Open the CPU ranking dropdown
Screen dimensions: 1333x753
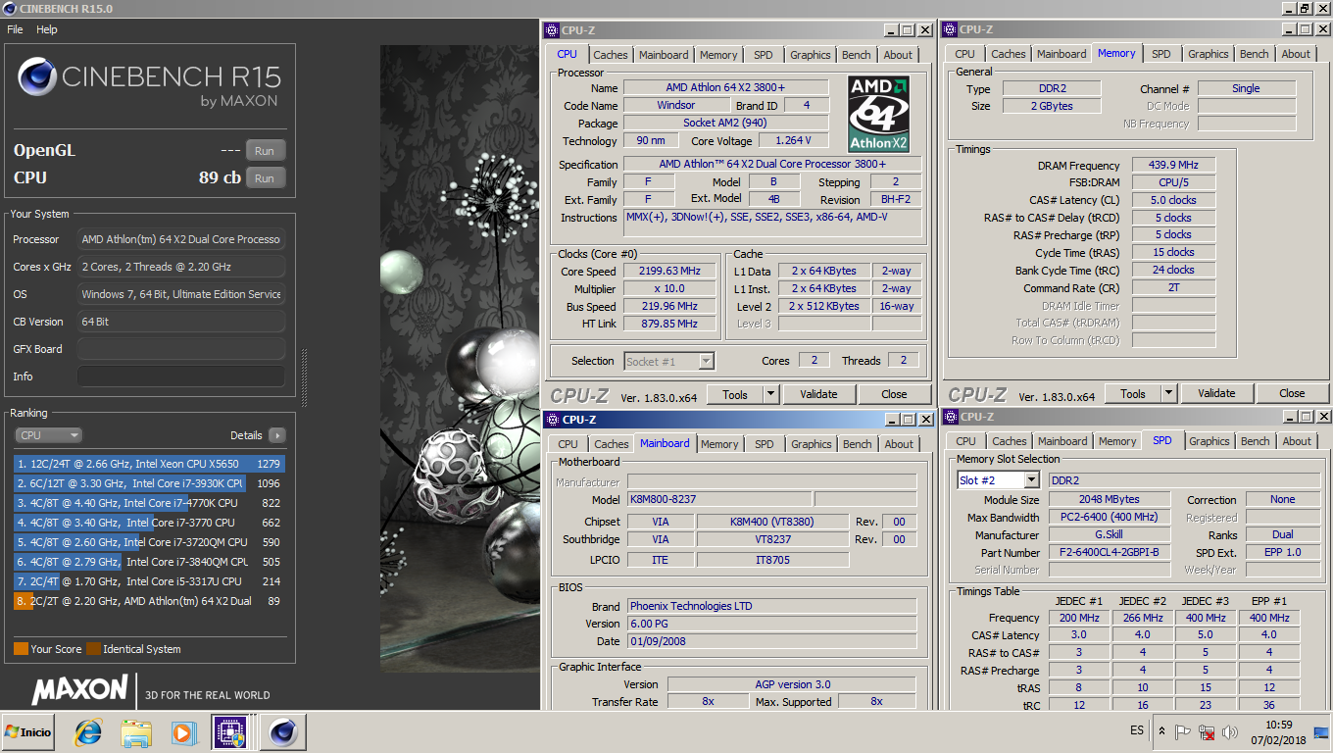(48, 435)
